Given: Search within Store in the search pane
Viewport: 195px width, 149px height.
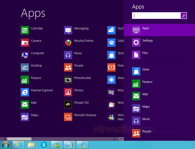Looking at the screenshot, I should [159, 71].
